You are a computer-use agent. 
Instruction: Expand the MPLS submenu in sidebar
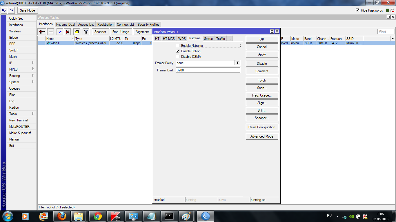point(22,69)
